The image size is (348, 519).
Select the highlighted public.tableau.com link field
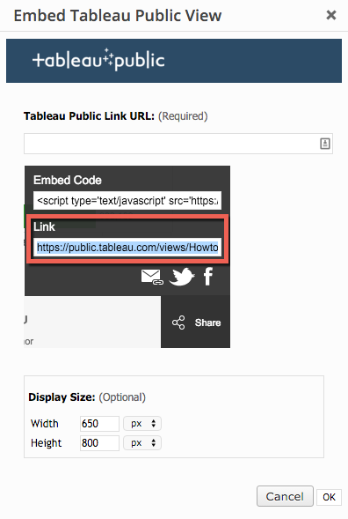click(127, 248)
